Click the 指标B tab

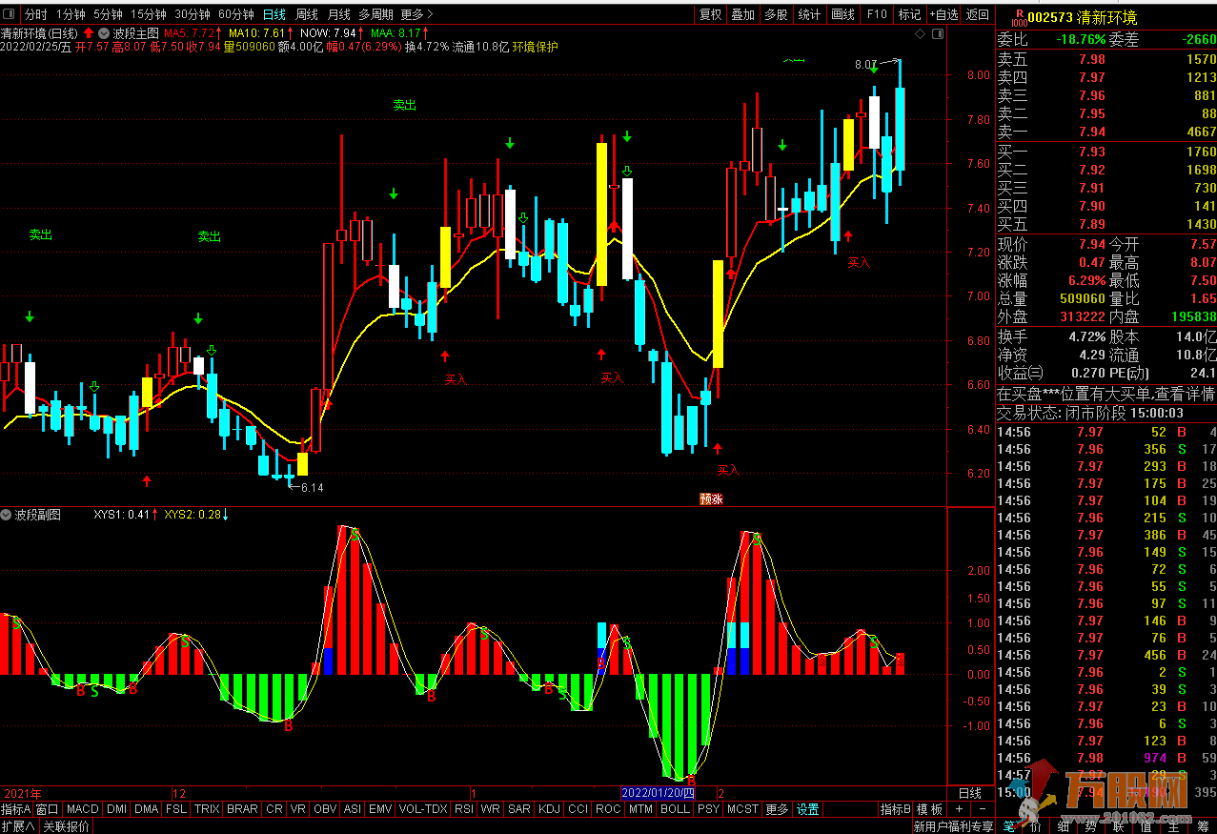(x=895, y=809)
